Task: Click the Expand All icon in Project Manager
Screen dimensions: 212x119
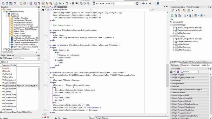Action: click(176, 16)
